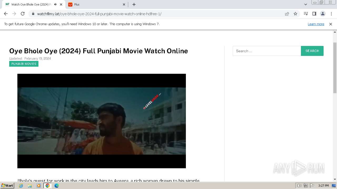Show desktop via taskbar corner button
This screenshot has width=337, height=189.
334,186
